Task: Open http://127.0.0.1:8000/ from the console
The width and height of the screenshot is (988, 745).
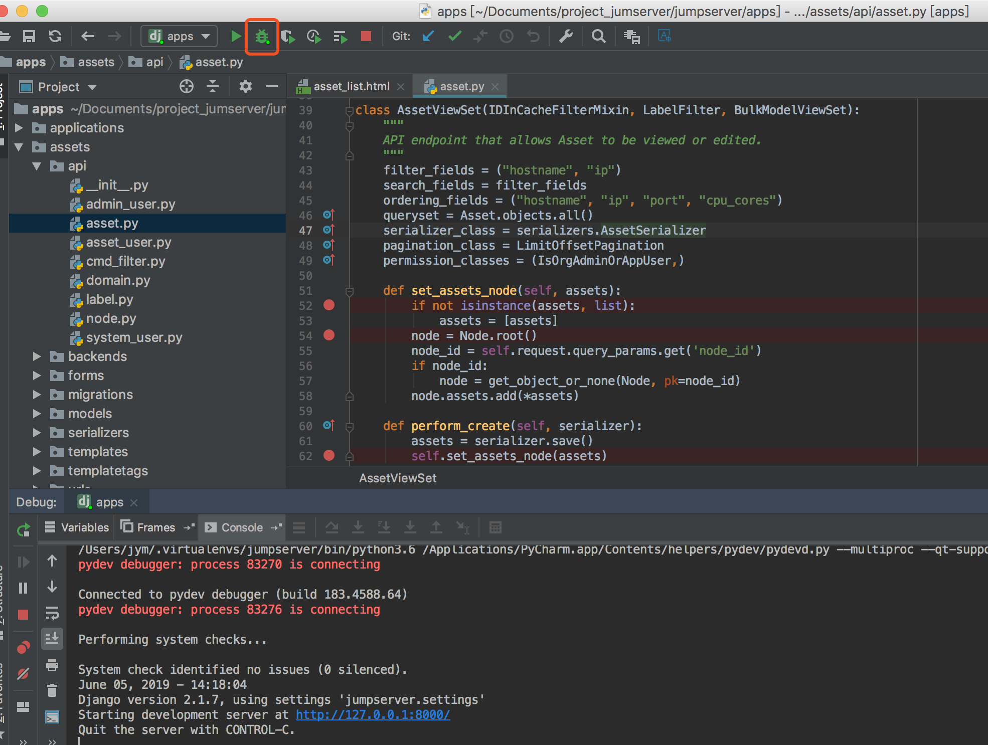Action: [x=372, y=714]
